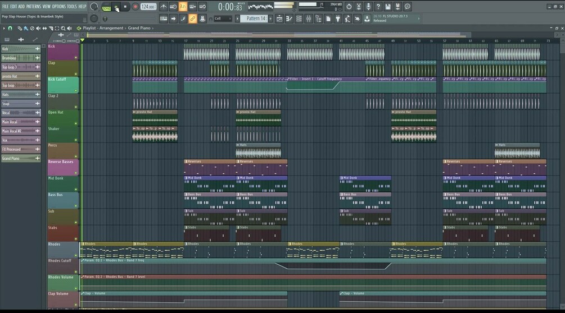The image size is (565, 313).
Task: Mute the Clap playlist track
Action: 76,74
